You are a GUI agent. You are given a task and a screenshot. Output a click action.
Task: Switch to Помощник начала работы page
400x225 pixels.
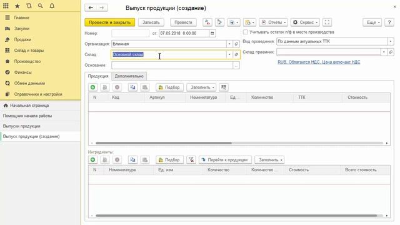point(40,116)
